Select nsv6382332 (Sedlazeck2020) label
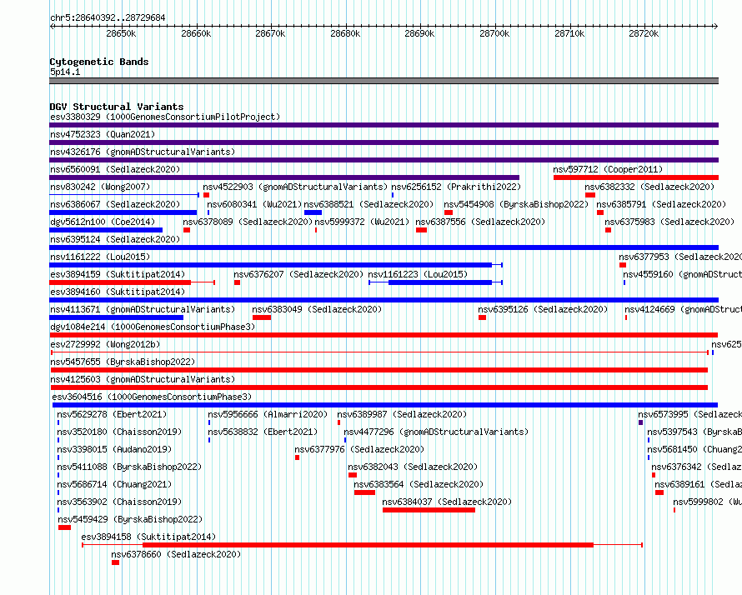 coord(649,187)
